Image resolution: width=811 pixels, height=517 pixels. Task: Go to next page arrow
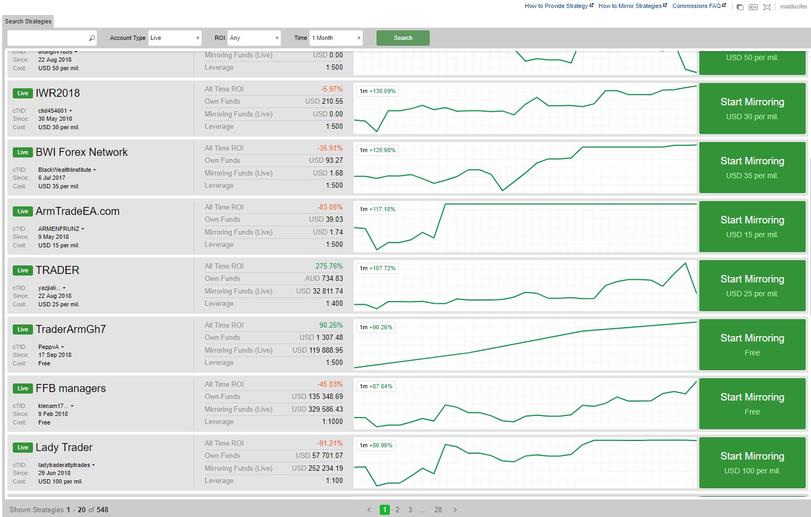click(455, 510)
